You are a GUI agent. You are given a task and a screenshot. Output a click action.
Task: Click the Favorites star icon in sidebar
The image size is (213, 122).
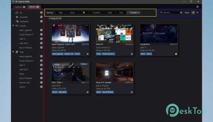[17, 17]
